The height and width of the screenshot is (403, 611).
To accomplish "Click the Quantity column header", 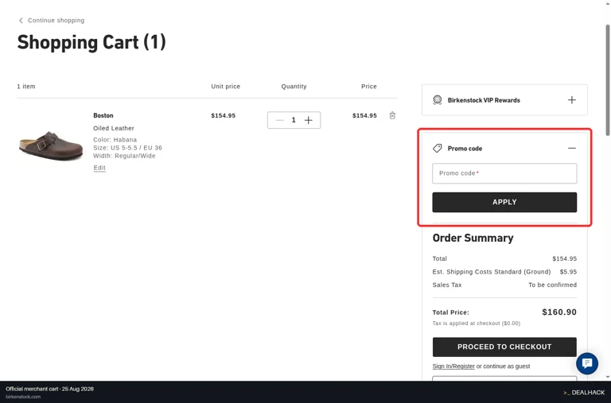I will [x=294, y=87].
